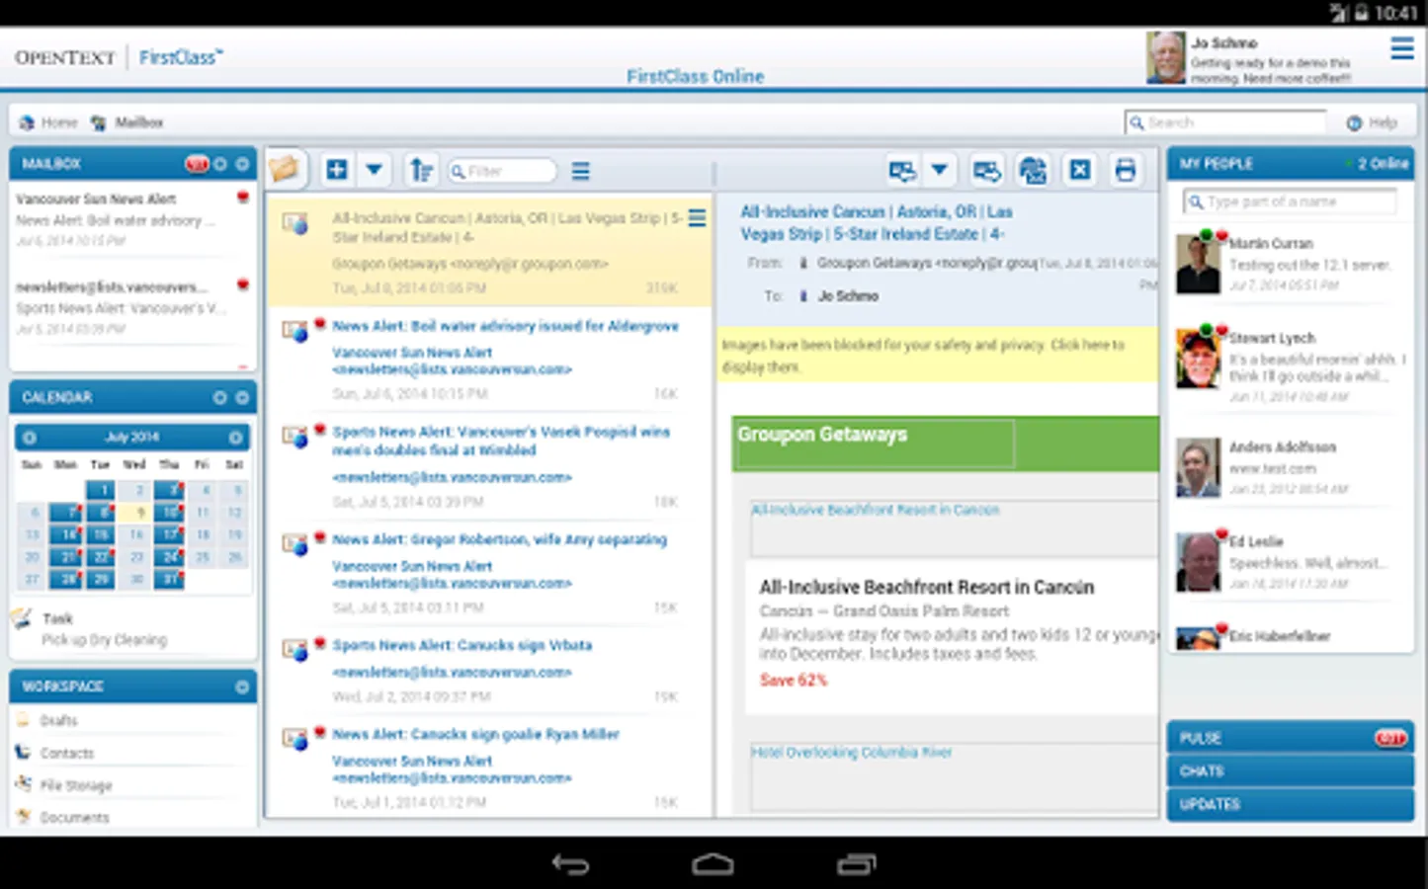Viewport: 1428px width, 889px height.
Task: Open the folder icon in the message list toolbar
Action: (286, 169)
